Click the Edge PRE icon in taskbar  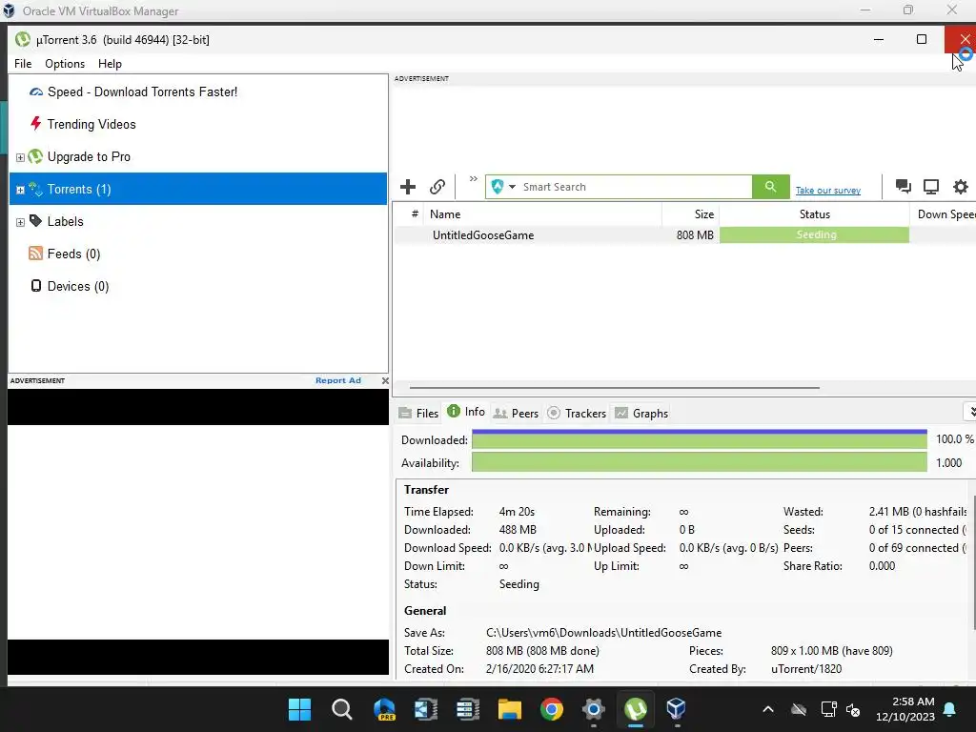pyautogui.click(x=384, y=709)
